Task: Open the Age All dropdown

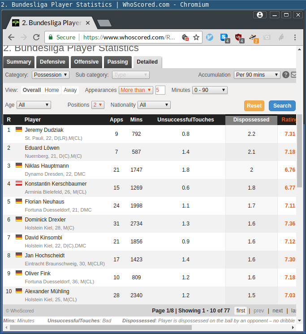Action: [x=34, y=105]
